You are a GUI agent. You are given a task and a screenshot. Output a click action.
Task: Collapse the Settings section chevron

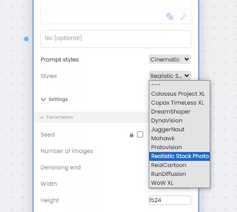click(x=43, y=99)
